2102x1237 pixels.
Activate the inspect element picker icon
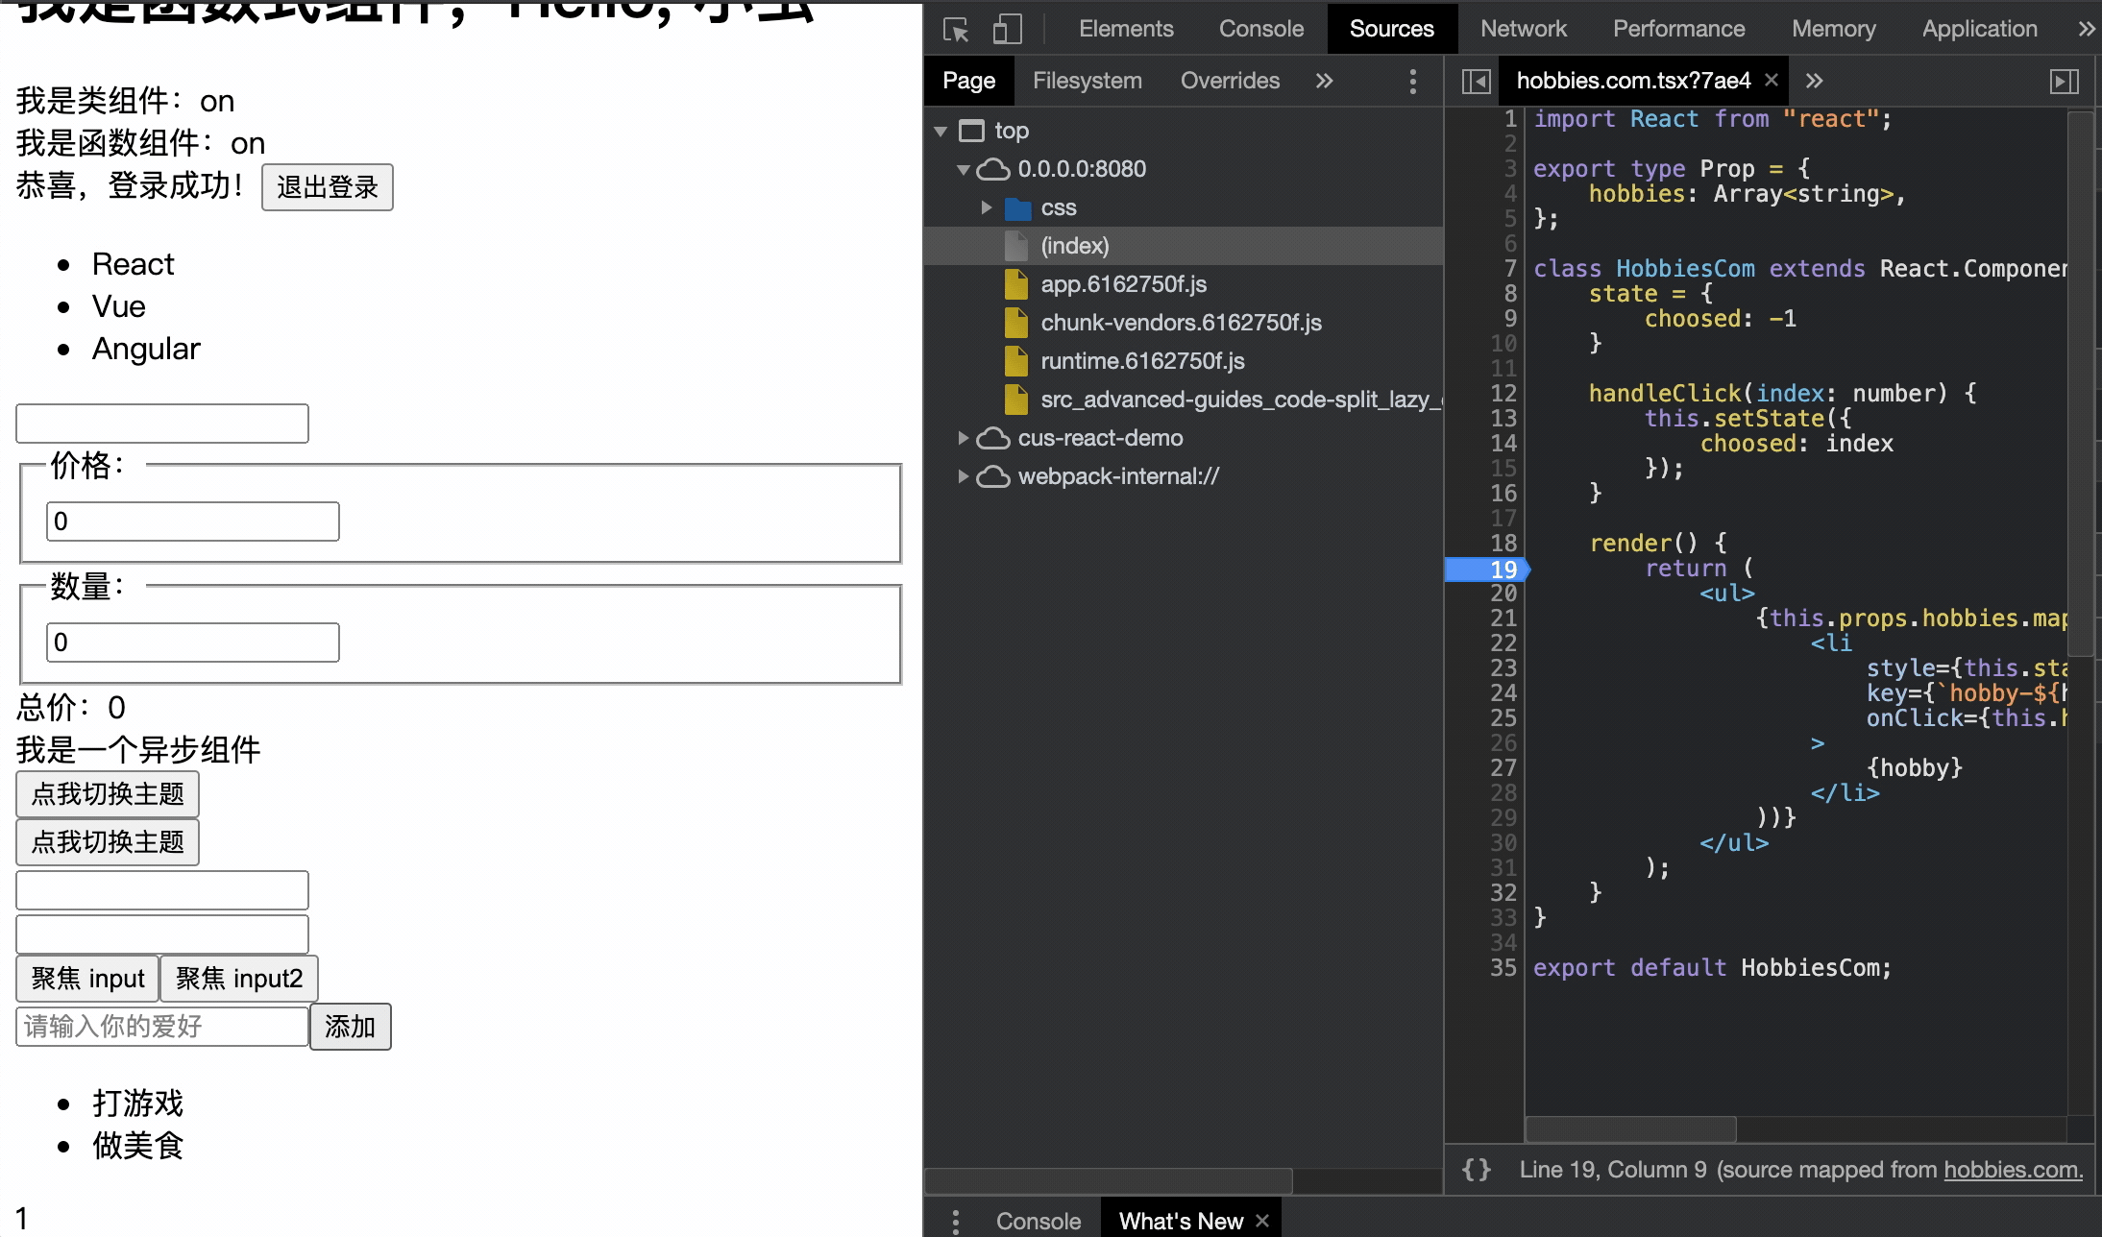956,30
